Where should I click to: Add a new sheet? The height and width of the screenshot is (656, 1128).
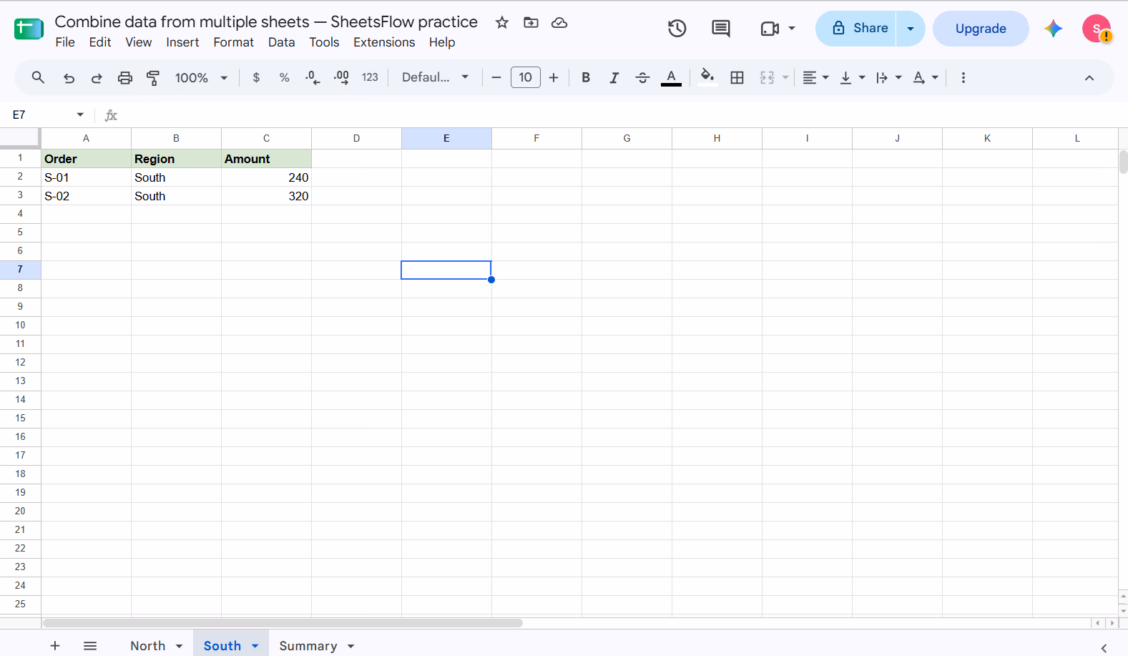pyautogui.click(x=55, y=646)
